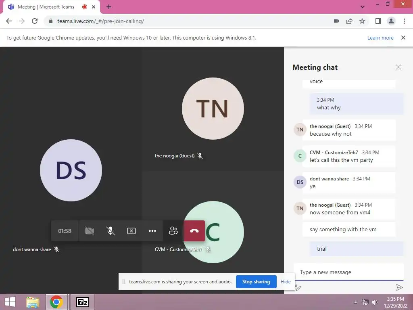
Task: Open network status tray icon
Action: (365, 302)
